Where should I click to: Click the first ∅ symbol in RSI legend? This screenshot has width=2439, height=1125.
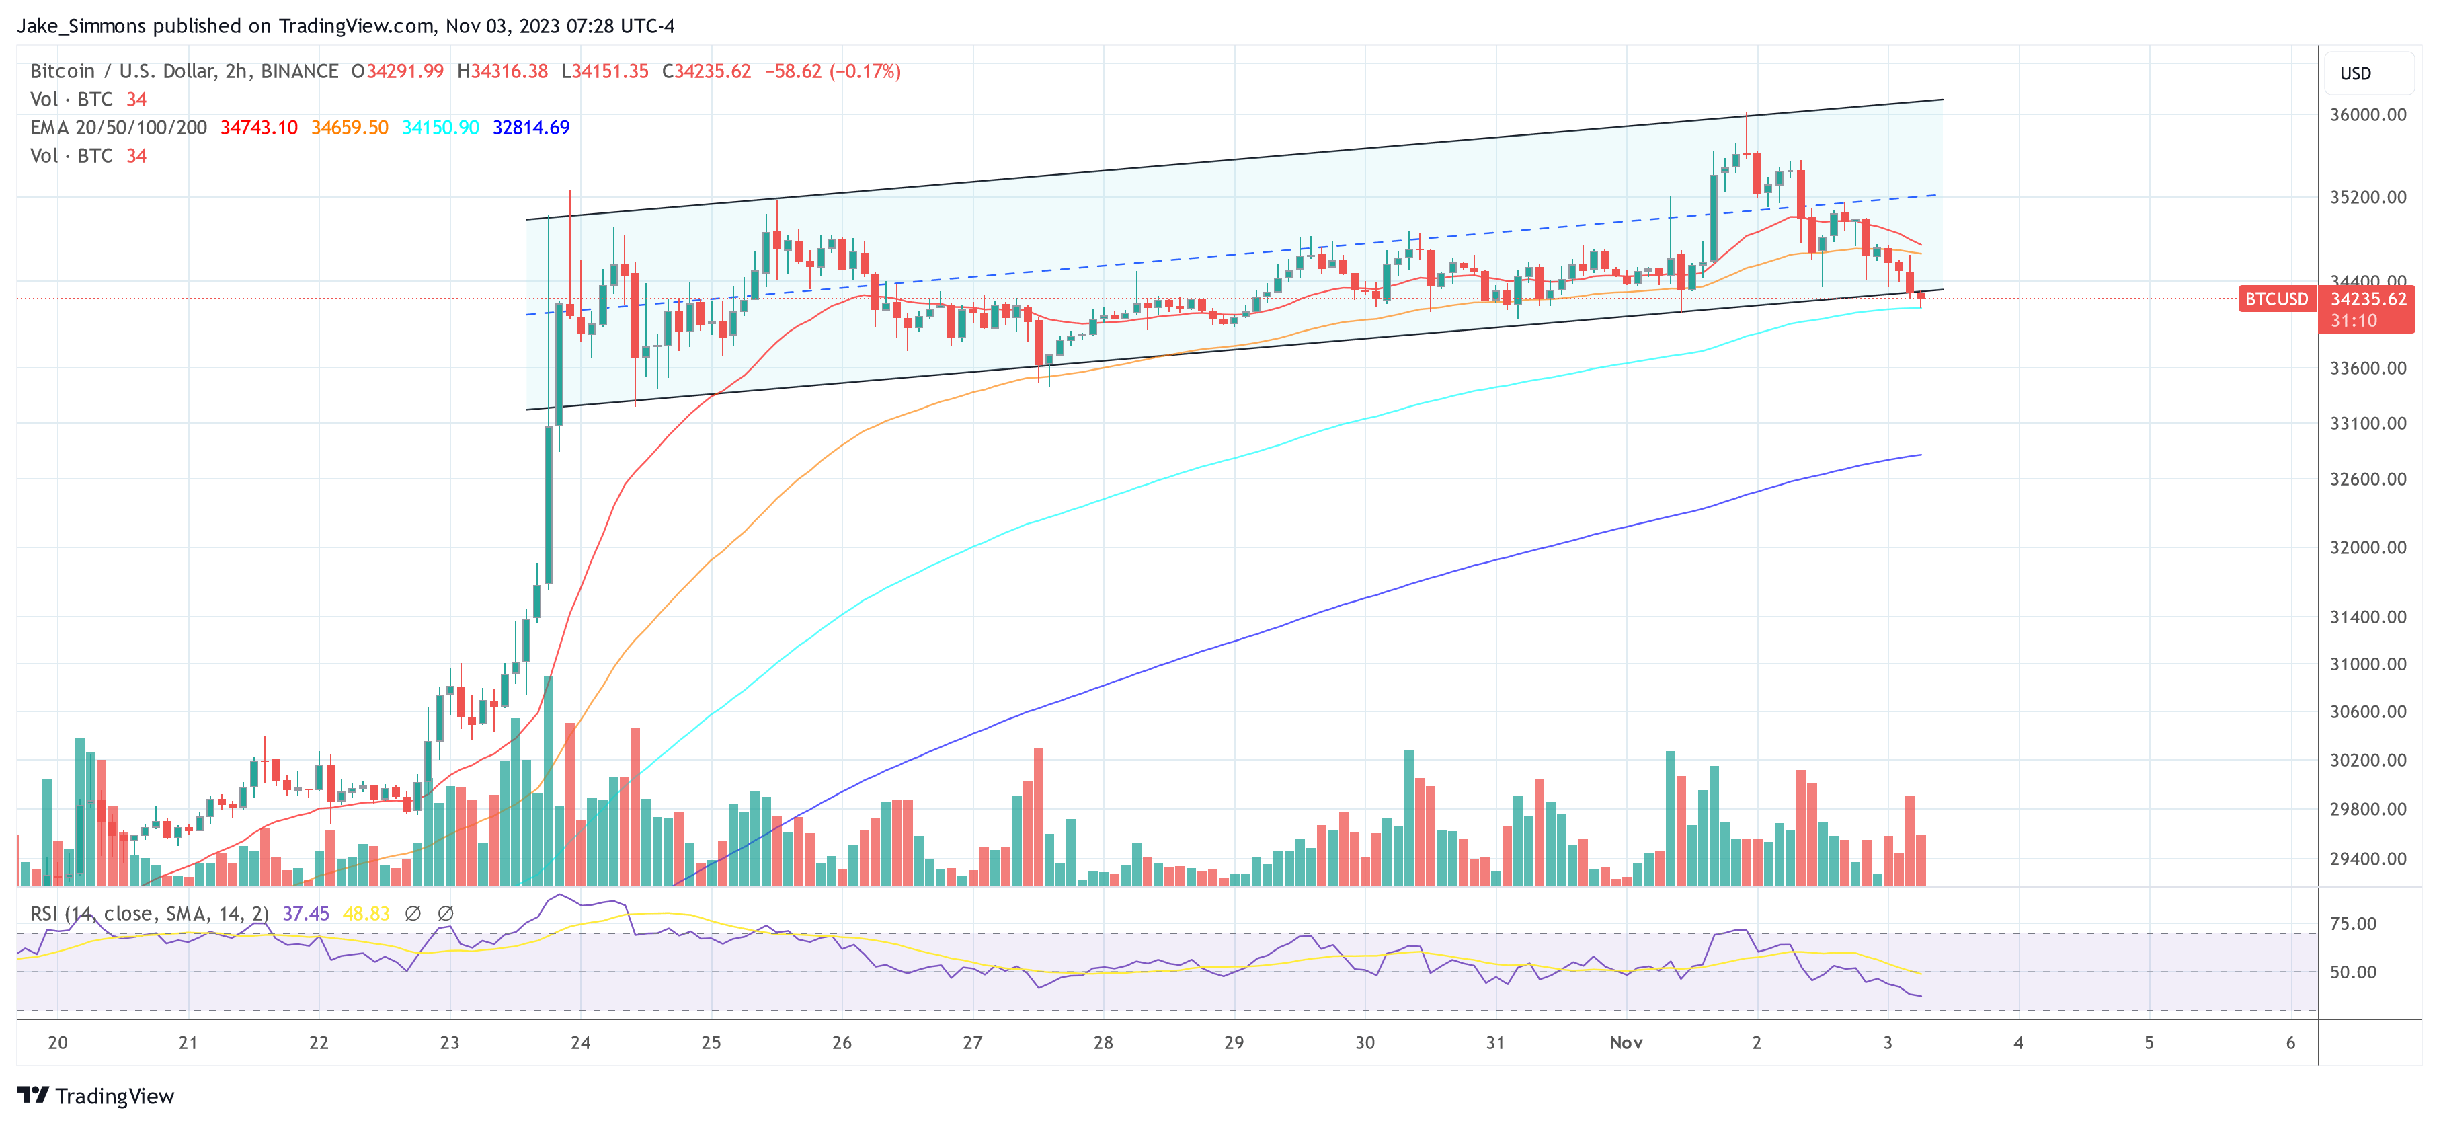click(x=413, y=914)
